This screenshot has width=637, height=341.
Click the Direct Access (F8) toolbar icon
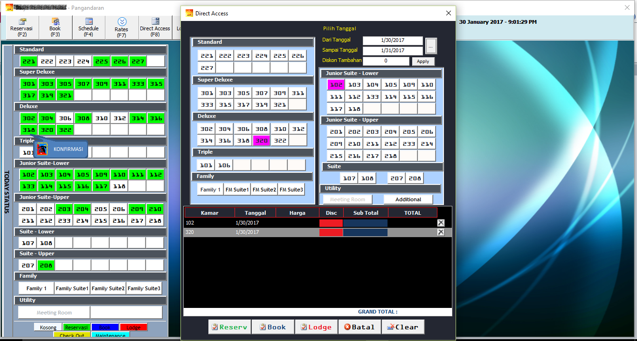(x=155, y=27)
